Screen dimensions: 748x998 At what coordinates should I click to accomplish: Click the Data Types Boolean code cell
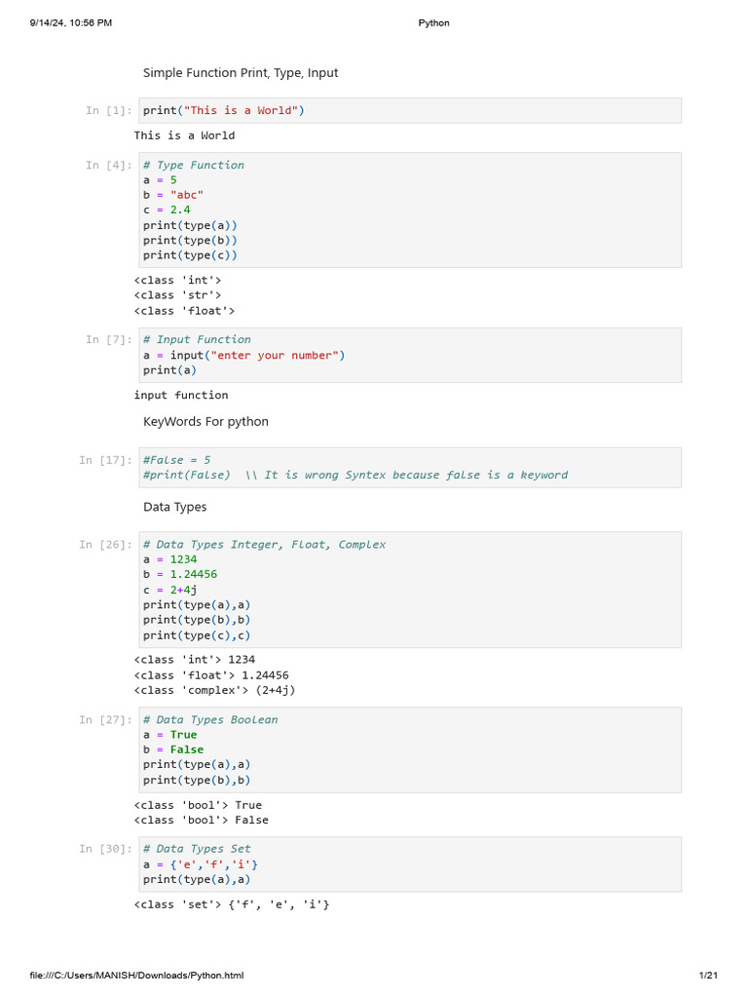410,750
